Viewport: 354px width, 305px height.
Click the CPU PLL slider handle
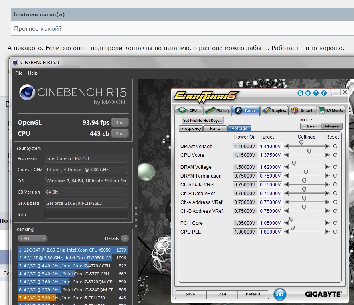pos(293,228)
